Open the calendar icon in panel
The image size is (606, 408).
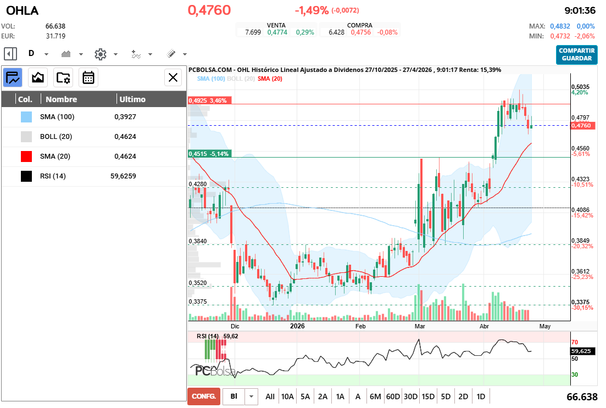pos(88,77)
